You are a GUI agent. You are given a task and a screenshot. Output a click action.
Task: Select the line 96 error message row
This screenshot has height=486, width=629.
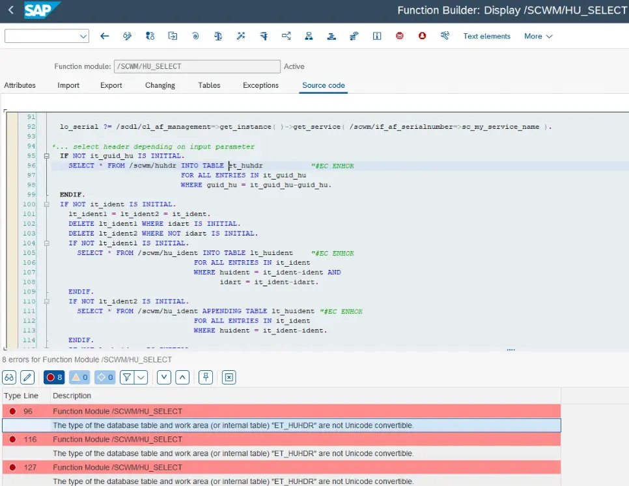point(260,412)
